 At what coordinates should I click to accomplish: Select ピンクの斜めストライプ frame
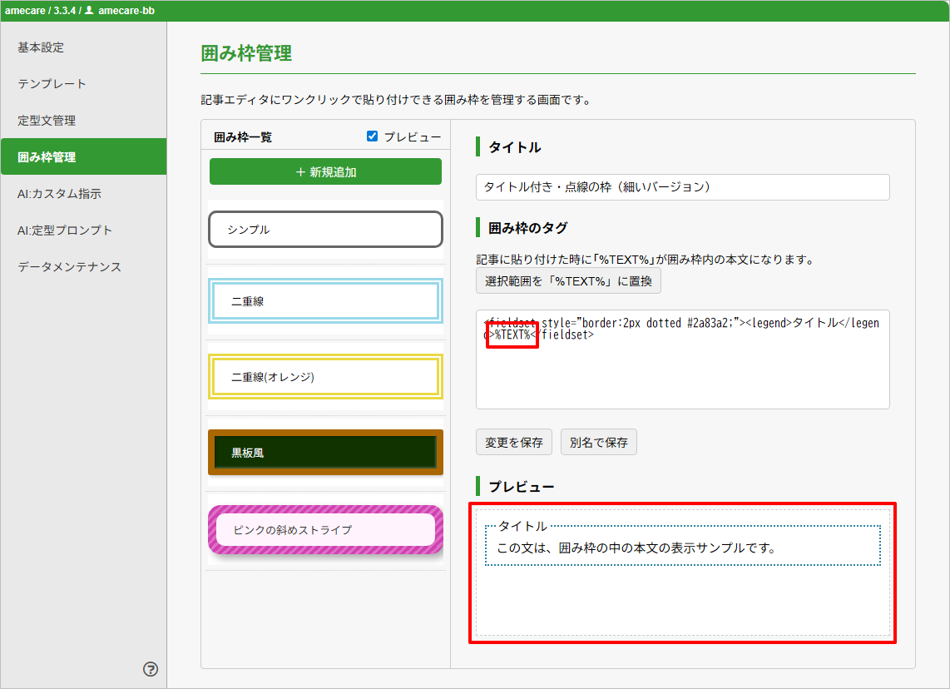pos(325,529)
